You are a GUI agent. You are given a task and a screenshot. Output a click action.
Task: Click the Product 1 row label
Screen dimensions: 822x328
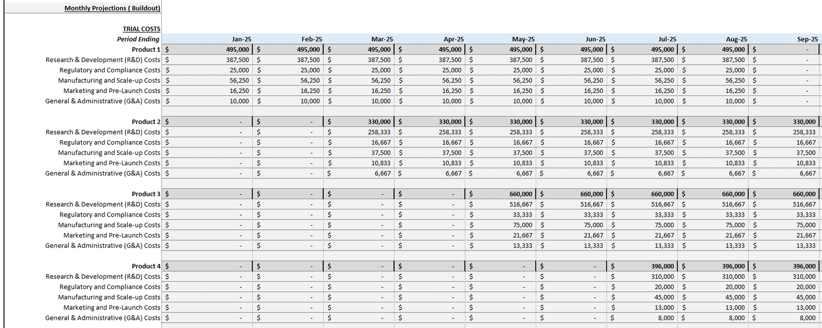[146, 50]
